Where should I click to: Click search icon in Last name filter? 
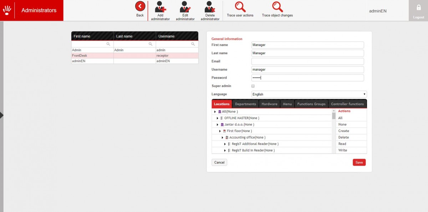click(151, 44)
